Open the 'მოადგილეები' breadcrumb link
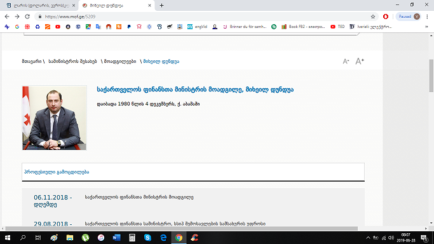Viewport: 434px width, 244px height. [x=120, y=62]
